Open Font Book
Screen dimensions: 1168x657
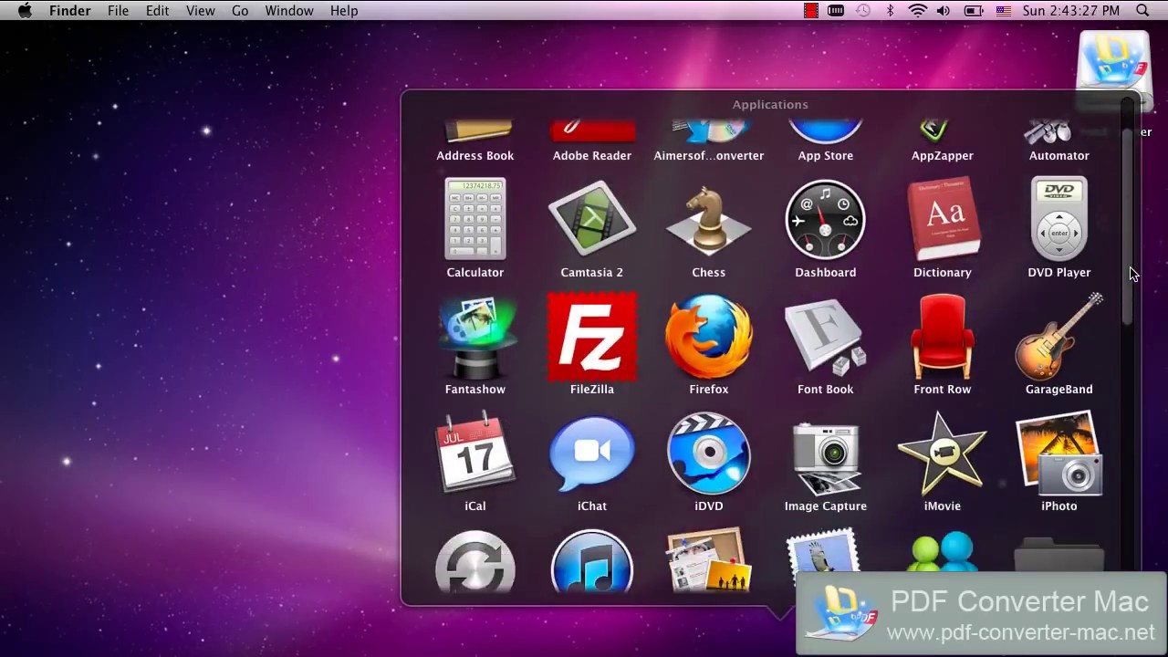tap(826, 337)
